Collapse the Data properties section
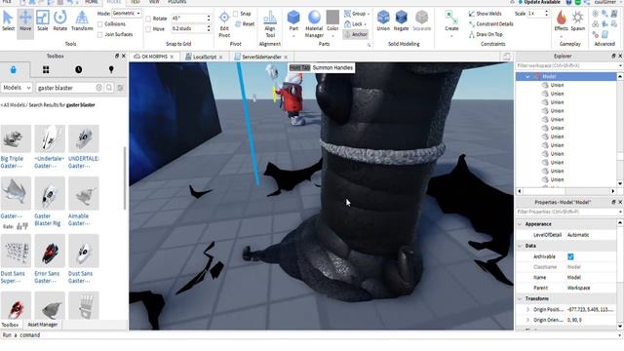 coord(520,246)
